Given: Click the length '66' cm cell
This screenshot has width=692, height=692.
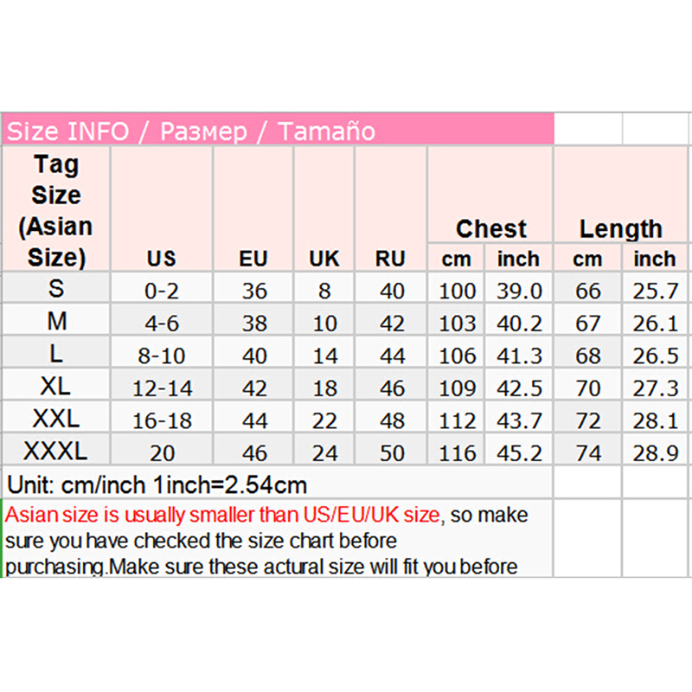Looking at the screenshot, I should (x=587, y=290).
